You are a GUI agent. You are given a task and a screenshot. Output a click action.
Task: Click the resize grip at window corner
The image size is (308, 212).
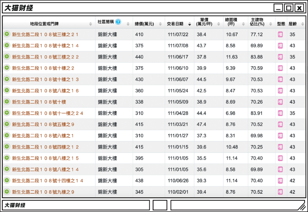pos(302,206)
